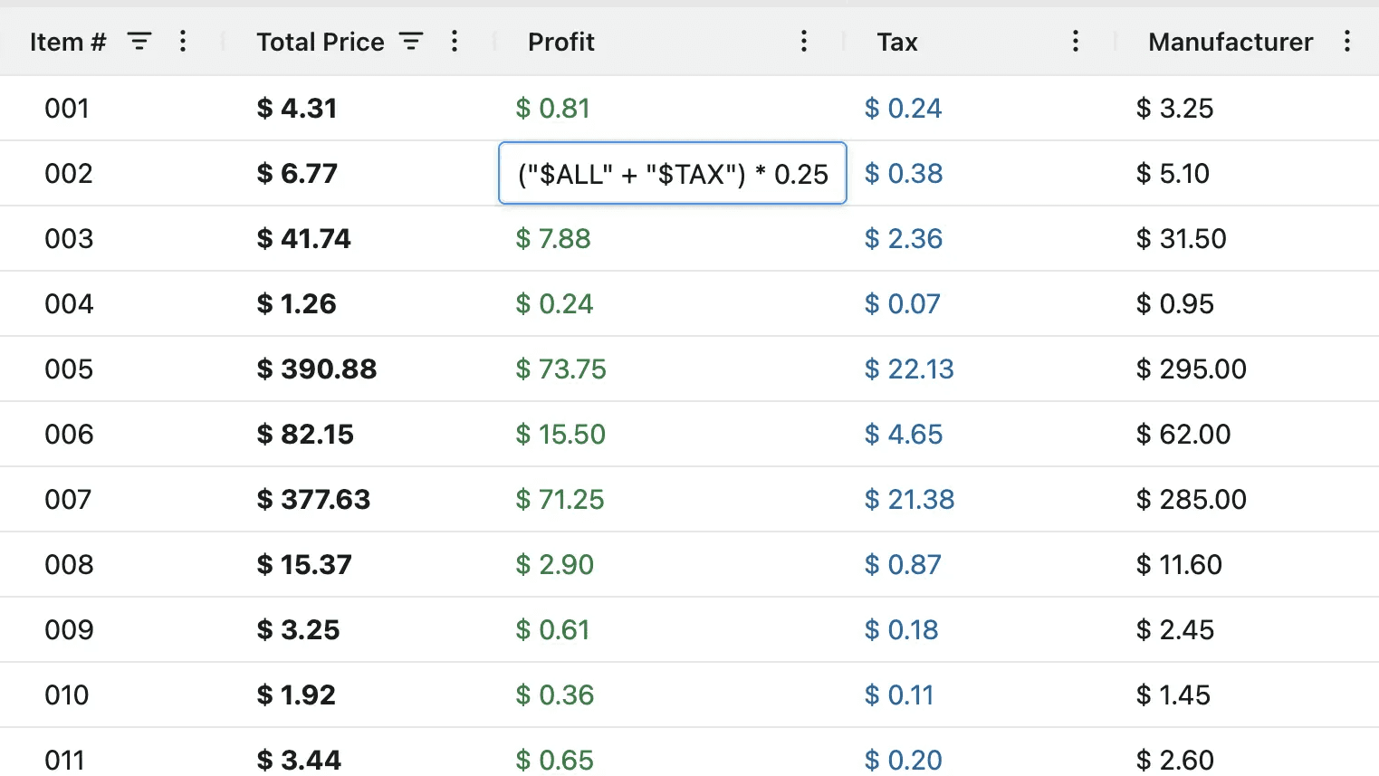Click profit value $ 7.88
Image resolution: width=1379 pixels, height=776 pixels.
(x=552, y=239)
